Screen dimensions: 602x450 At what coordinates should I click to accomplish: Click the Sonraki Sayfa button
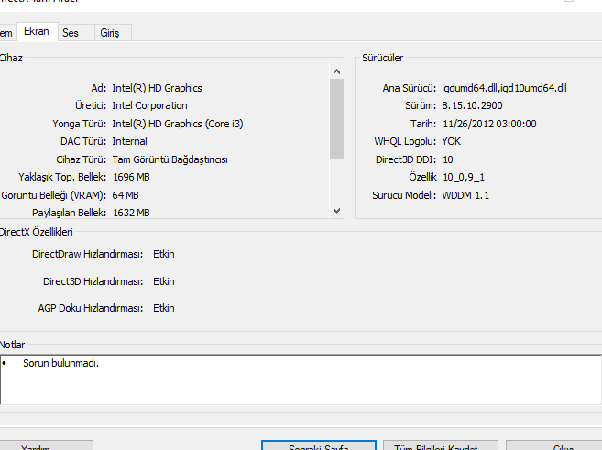(319, 445)
